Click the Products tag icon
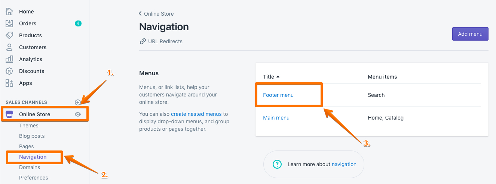 [x=9, y=35]
